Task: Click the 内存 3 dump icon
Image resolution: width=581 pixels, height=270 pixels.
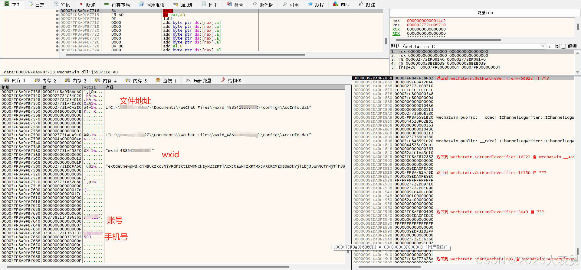Action: click(67, 80)
